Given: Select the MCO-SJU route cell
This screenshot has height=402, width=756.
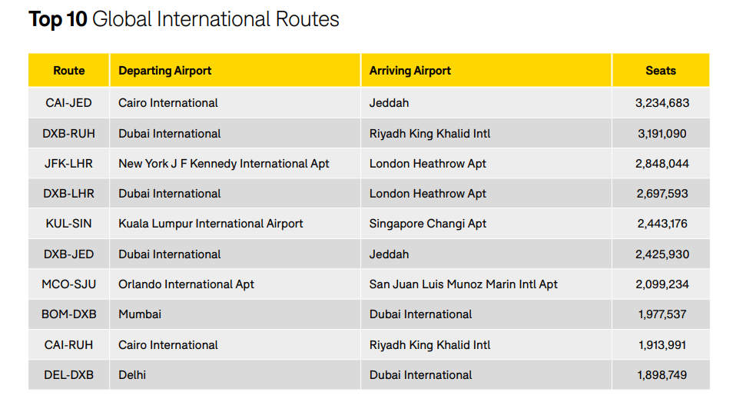Looking at the screenshot, I should click(68, 284).
